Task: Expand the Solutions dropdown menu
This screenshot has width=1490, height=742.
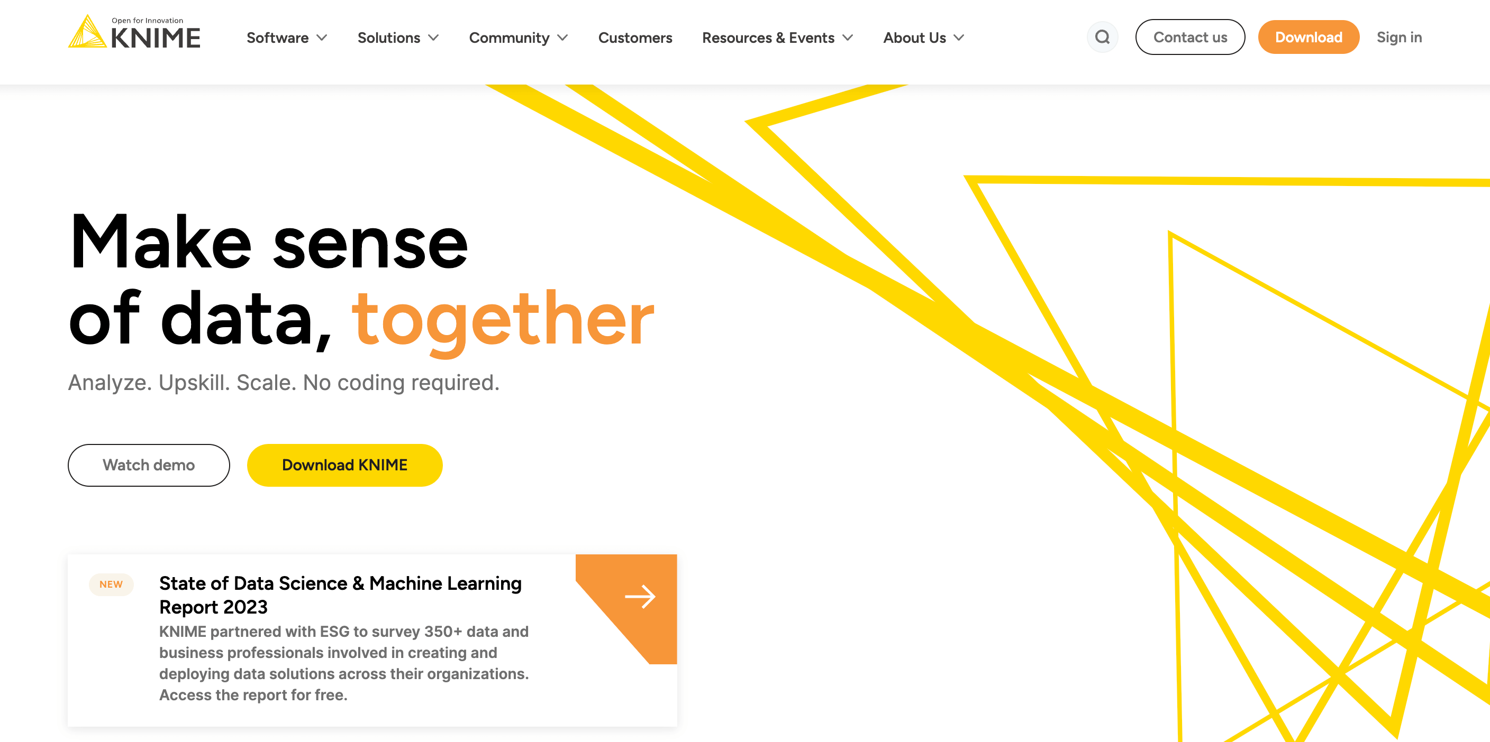Action: click(x=398, y=38)
